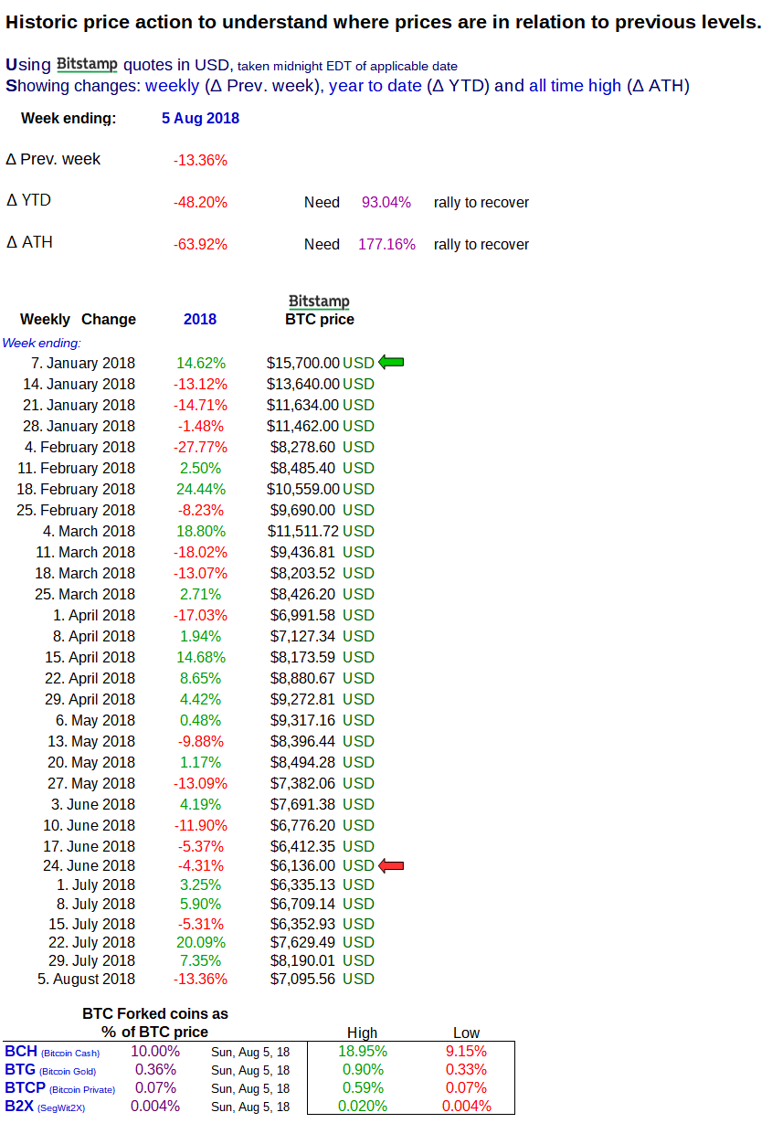The width and height of the screenshot is (772, 1123).
Task: Select the -63.92% ATH value
Action: tap(200, 244)
